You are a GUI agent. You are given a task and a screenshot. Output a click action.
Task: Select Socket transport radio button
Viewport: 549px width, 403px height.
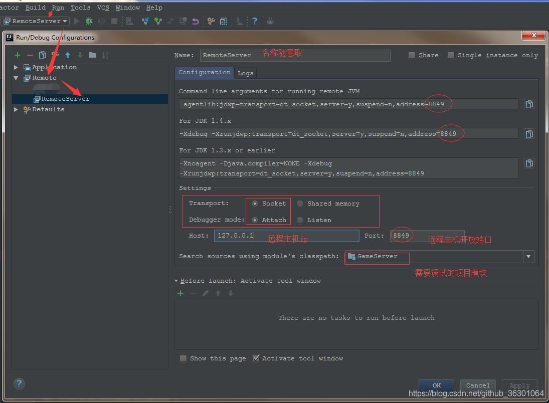pyautogui.click(x=255, y=204)
